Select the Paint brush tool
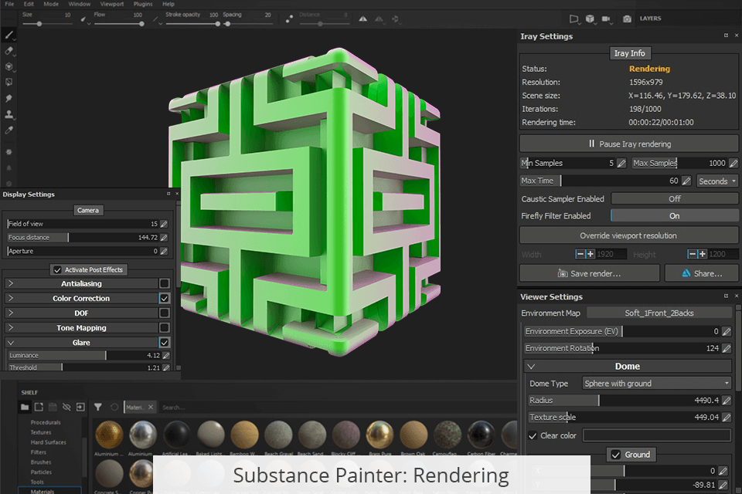Viewport: 742px width, 494px height. [x=9, y=35]
